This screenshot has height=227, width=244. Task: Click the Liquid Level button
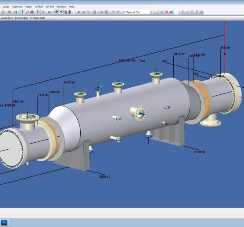click(7, 18)
